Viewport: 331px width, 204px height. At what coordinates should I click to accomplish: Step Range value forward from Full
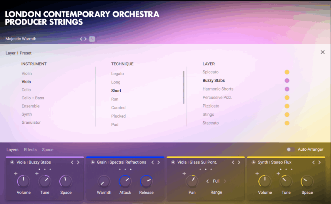click(225, 181)
